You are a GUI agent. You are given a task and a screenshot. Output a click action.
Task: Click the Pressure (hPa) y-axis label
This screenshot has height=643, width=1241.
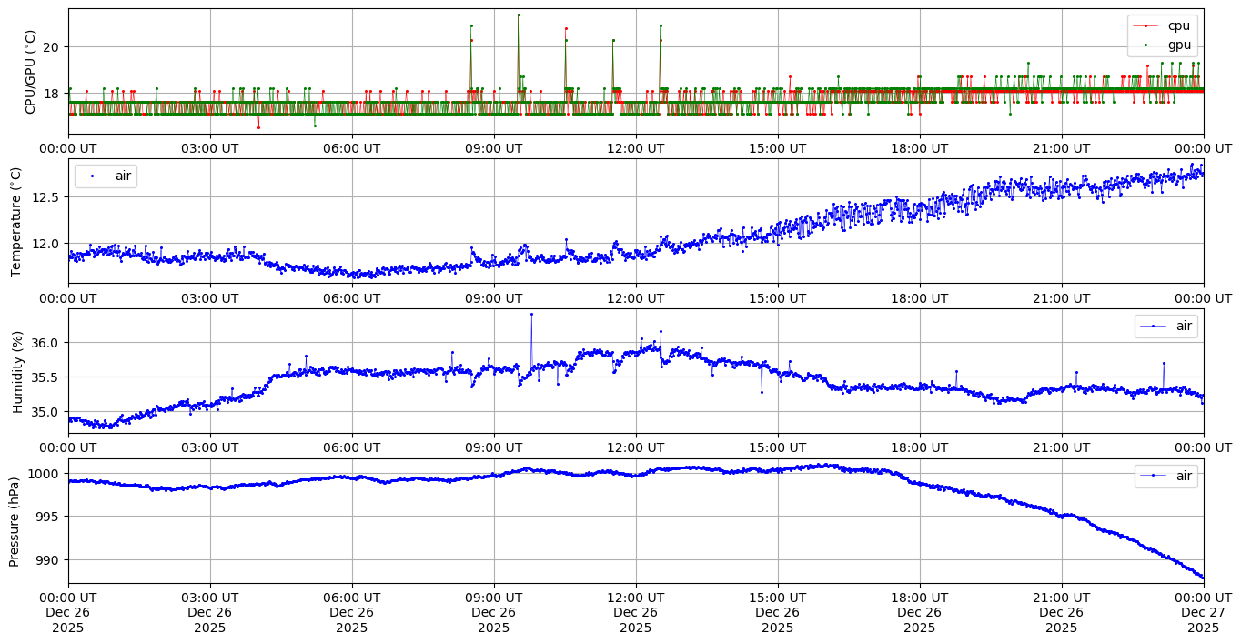(15, 521)
